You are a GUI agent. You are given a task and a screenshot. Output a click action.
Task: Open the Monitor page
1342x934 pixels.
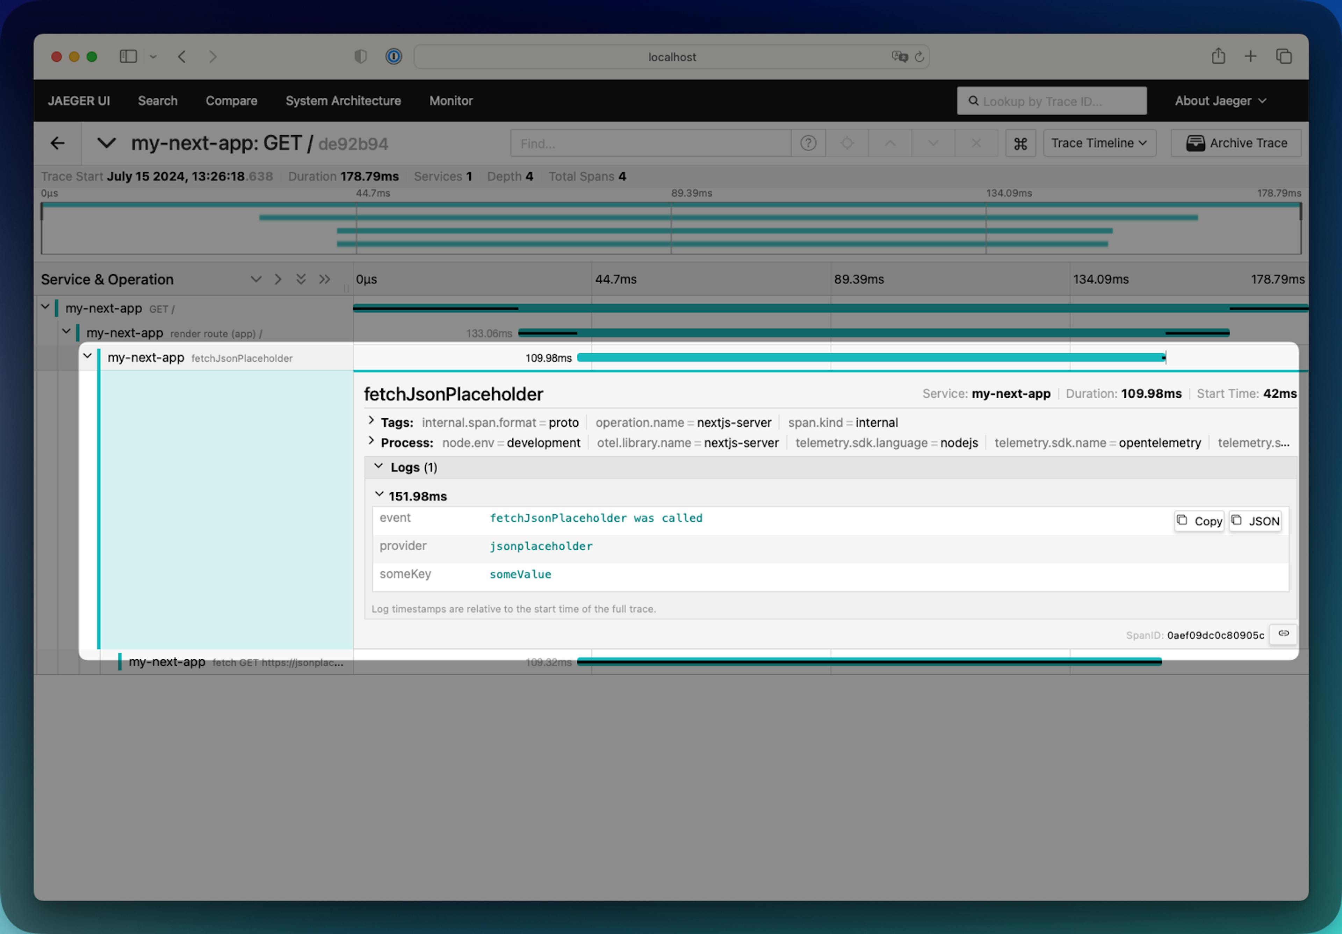tap(450, 101)
